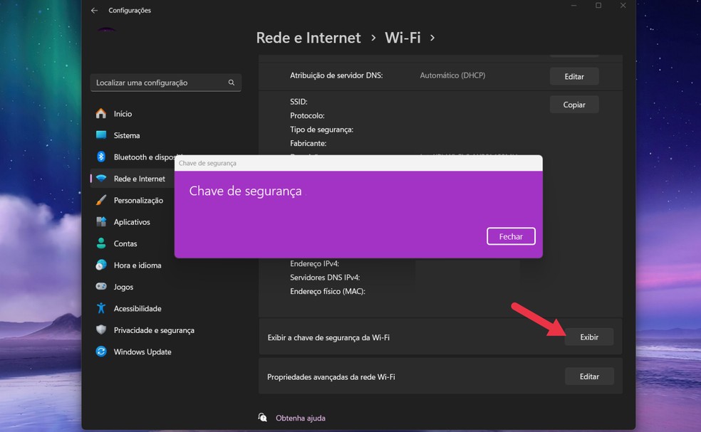Click the Hora e idioma globe icon

101,265
